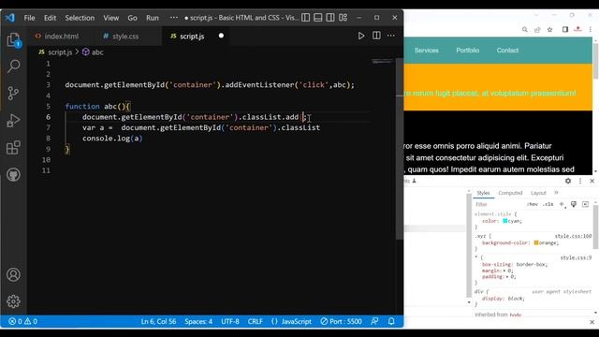
Task: Open the Extensions view
Action: (14, 148)
